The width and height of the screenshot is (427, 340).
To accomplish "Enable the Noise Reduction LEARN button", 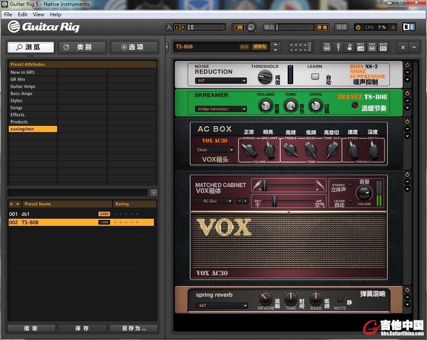I will (x=315, y=76).
